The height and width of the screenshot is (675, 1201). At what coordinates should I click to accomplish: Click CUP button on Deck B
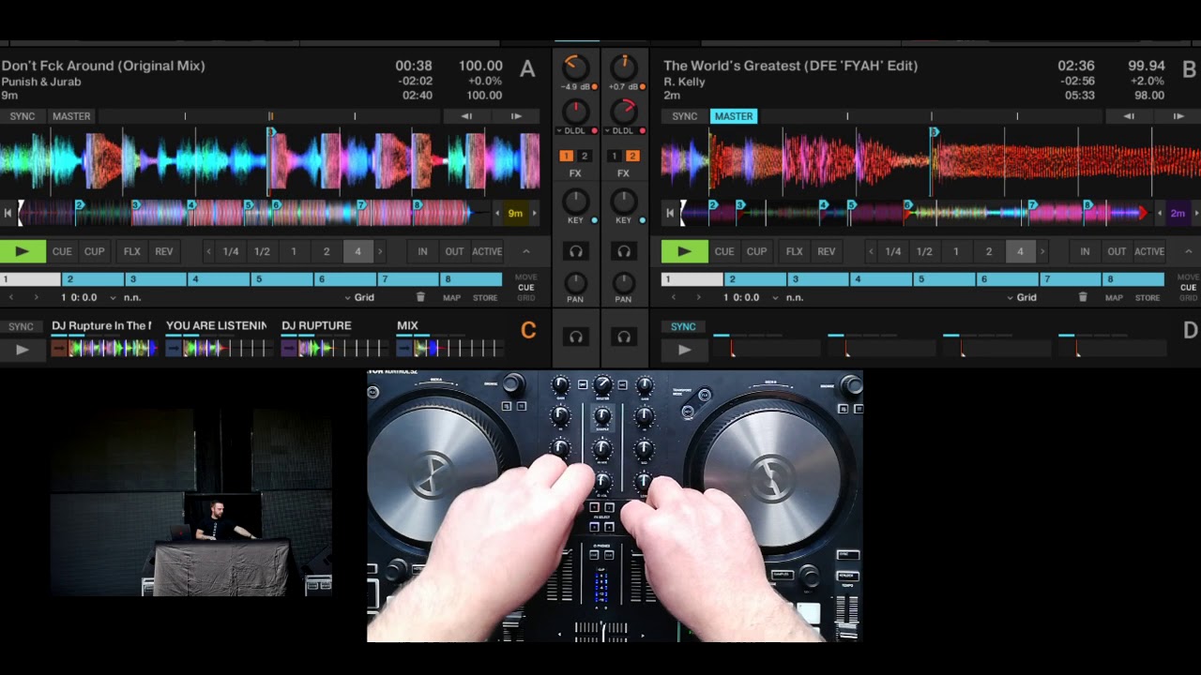click(x=756, y=251)
